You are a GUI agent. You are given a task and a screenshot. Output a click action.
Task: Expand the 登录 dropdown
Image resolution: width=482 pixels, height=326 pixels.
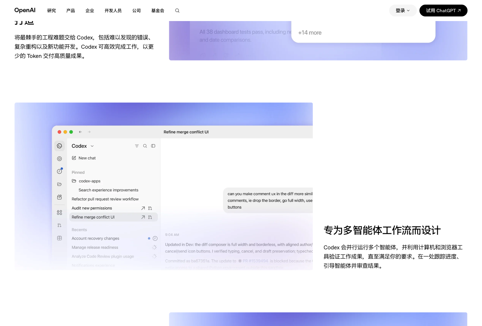coord(403,11)
